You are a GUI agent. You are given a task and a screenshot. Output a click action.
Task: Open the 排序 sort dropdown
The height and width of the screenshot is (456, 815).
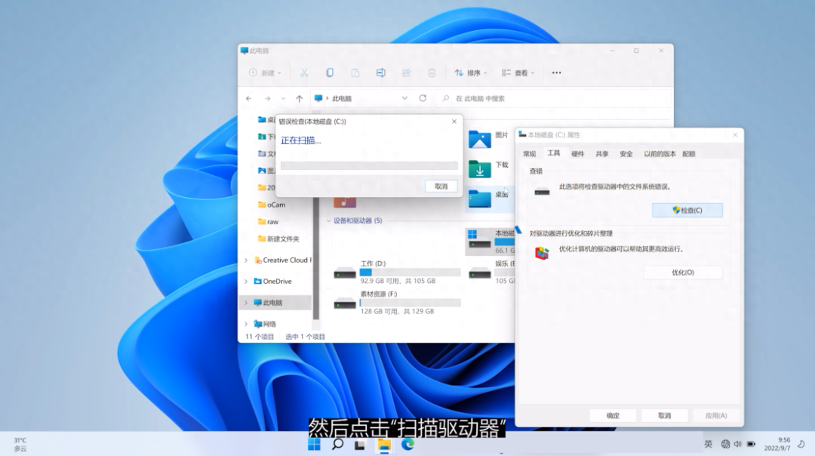coord(471,73)
